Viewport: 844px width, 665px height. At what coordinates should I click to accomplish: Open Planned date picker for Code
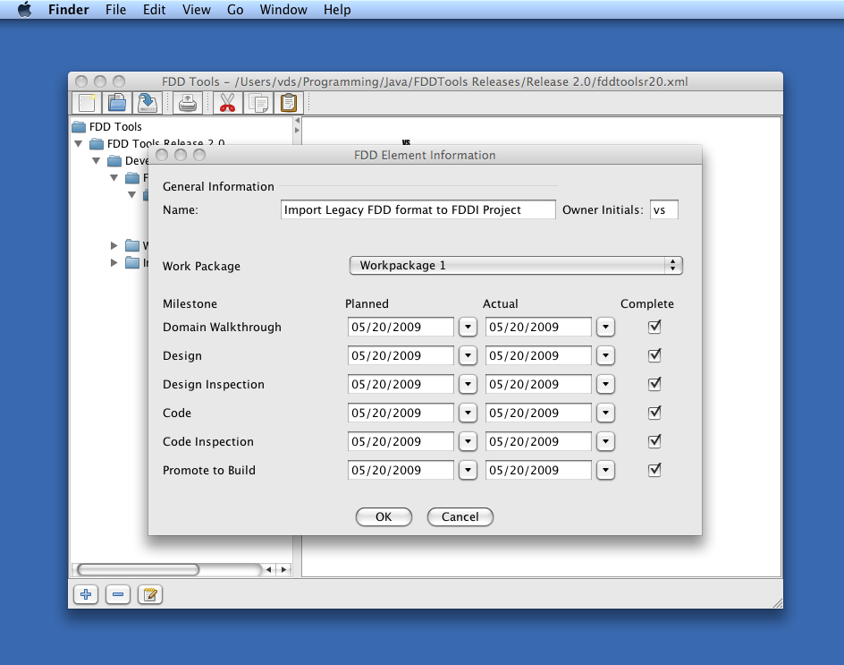coord(468,413)
